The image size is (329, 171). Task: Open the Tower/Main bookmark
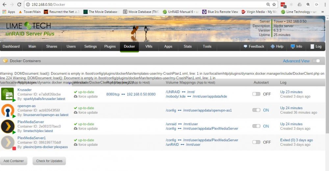pos(30,12)
